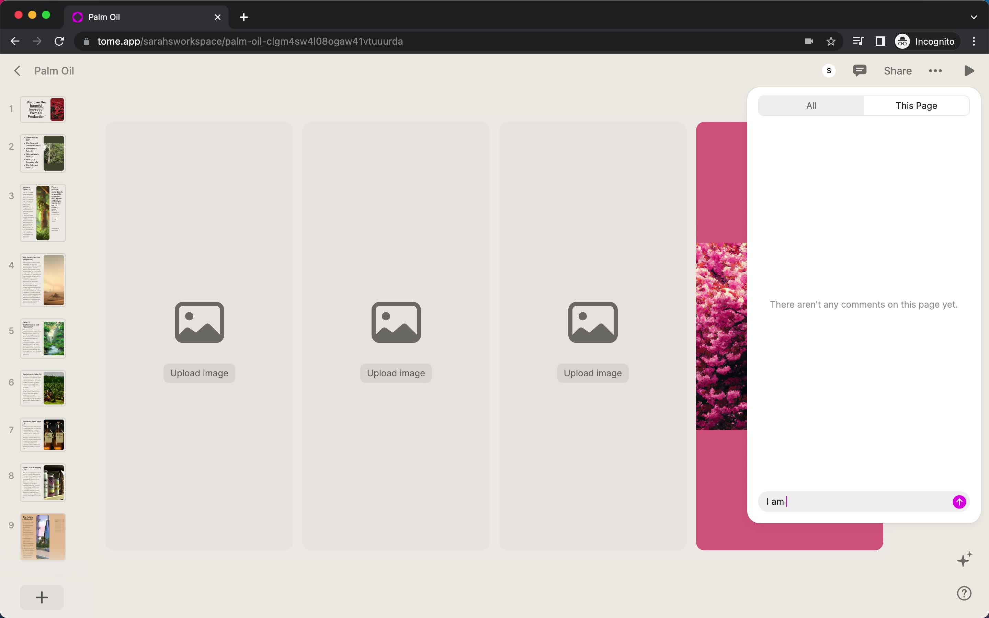Select page 2 thumbnail
Screen dimensions: 989x618
click(43, 153)
